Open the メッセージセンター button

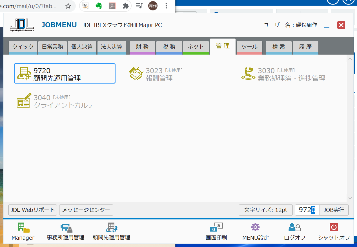click(86, 210)
